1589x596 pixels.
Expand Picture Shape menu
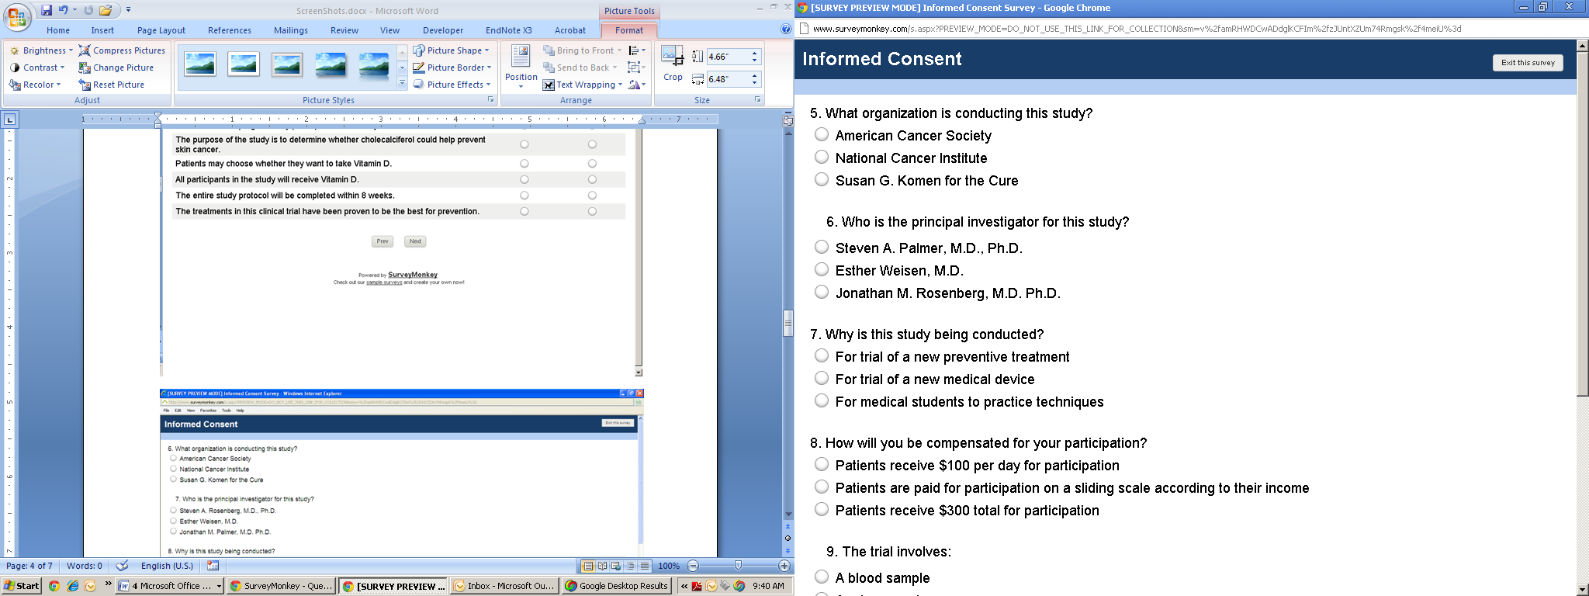452,50
